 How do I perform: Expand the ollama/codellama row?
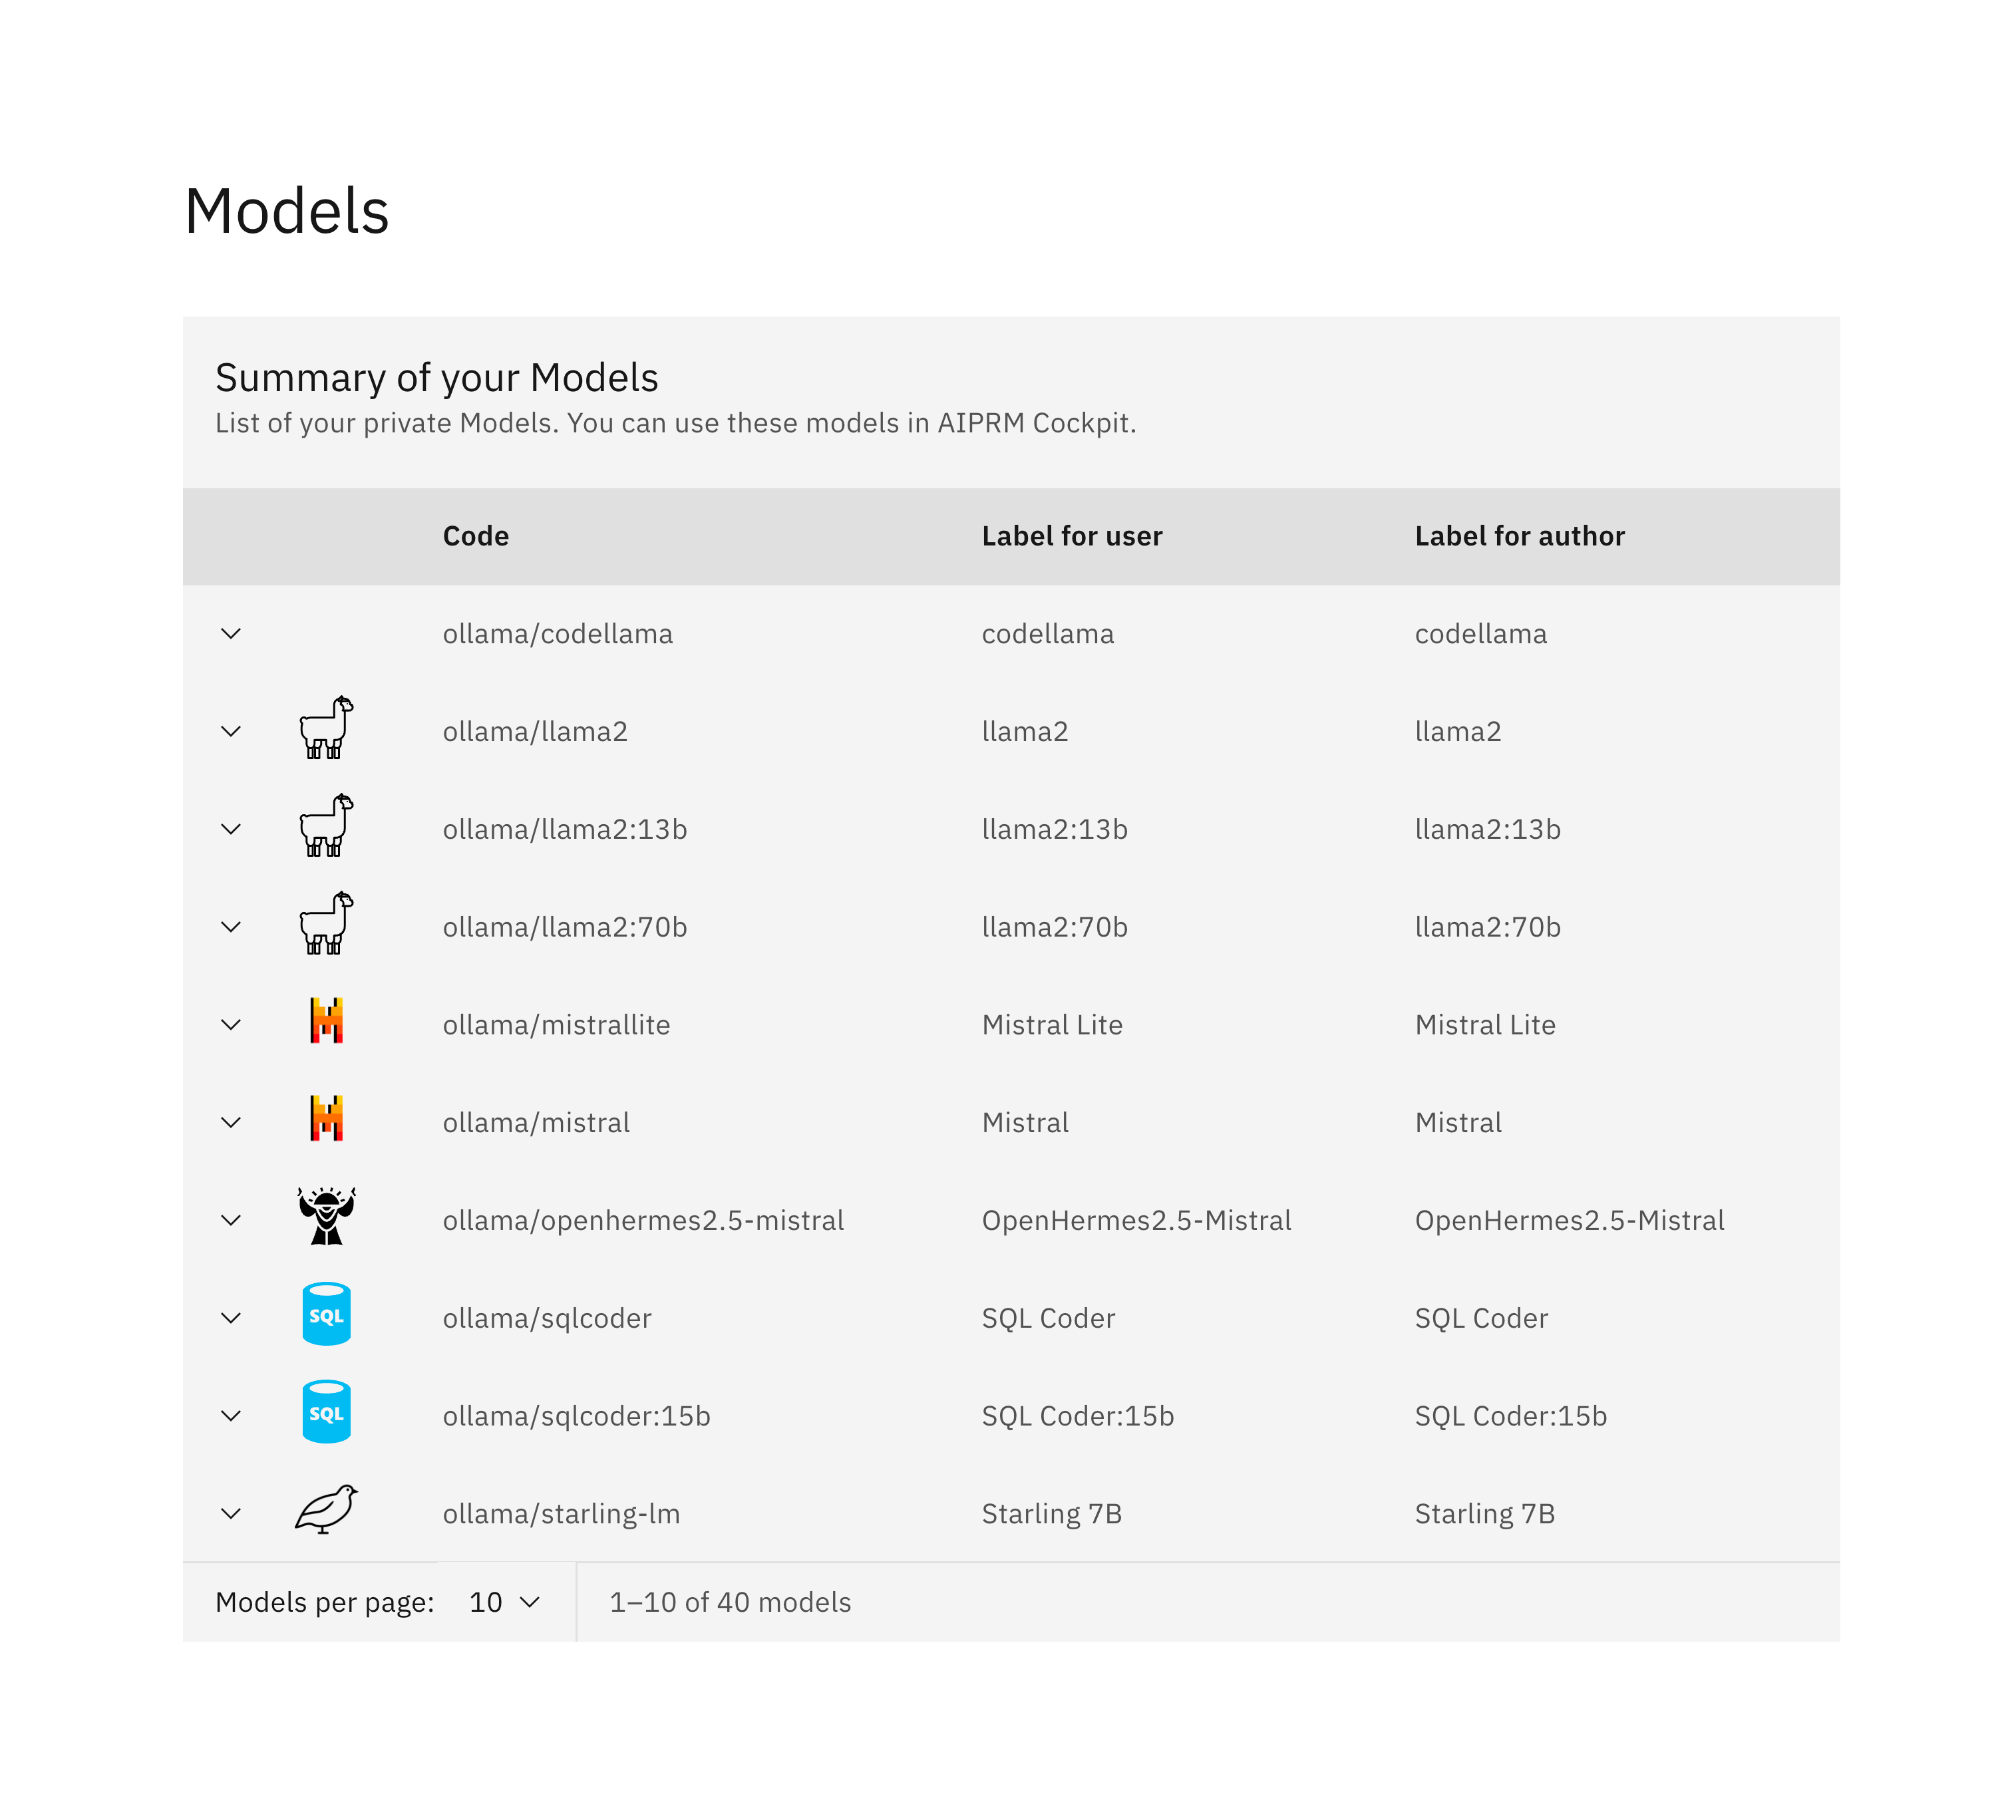point(231,634)
